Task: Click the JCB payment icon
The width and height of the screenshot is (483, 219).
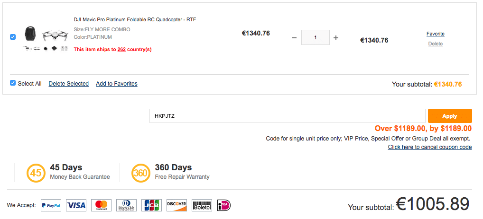Action: [x=151, y=205]
